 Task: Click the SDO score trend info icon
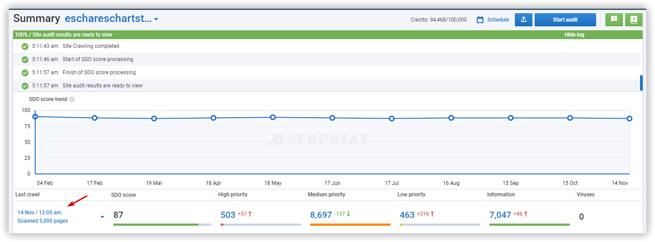(72, 99)
